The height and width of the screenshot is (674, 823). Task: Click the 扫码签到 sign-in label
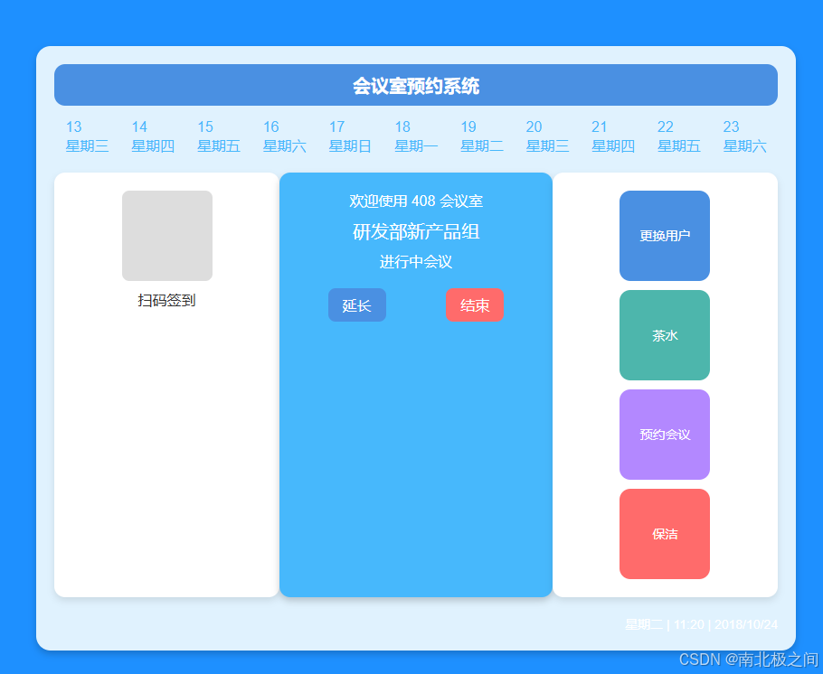(166, 300)
